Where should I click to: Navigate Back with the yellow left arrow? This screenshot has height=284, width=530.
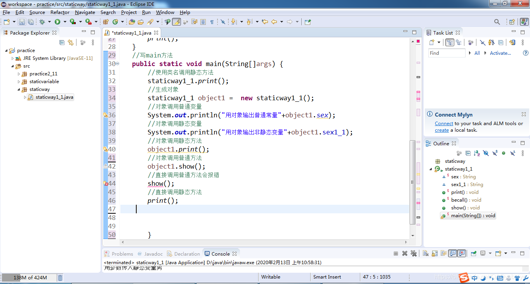tap(274, 22)
